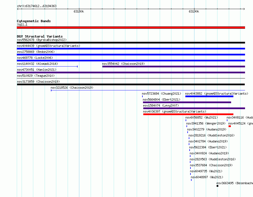The height and width of the screenshot is (197, 253).
Task: Select nsv4730051 (Hanlon2021) label
Action: (37, 70)
